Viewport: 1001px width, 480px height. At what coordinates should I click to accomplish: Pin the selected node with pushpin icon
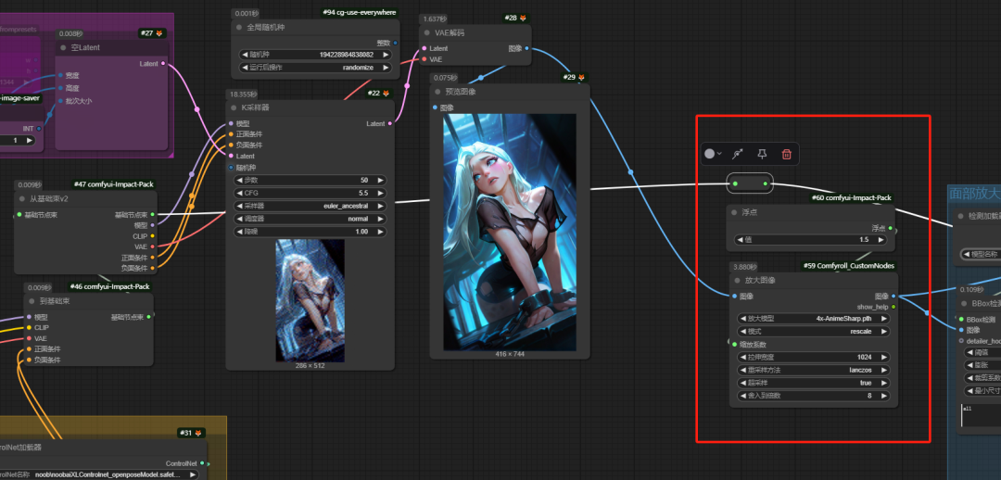tap(762, 154)
